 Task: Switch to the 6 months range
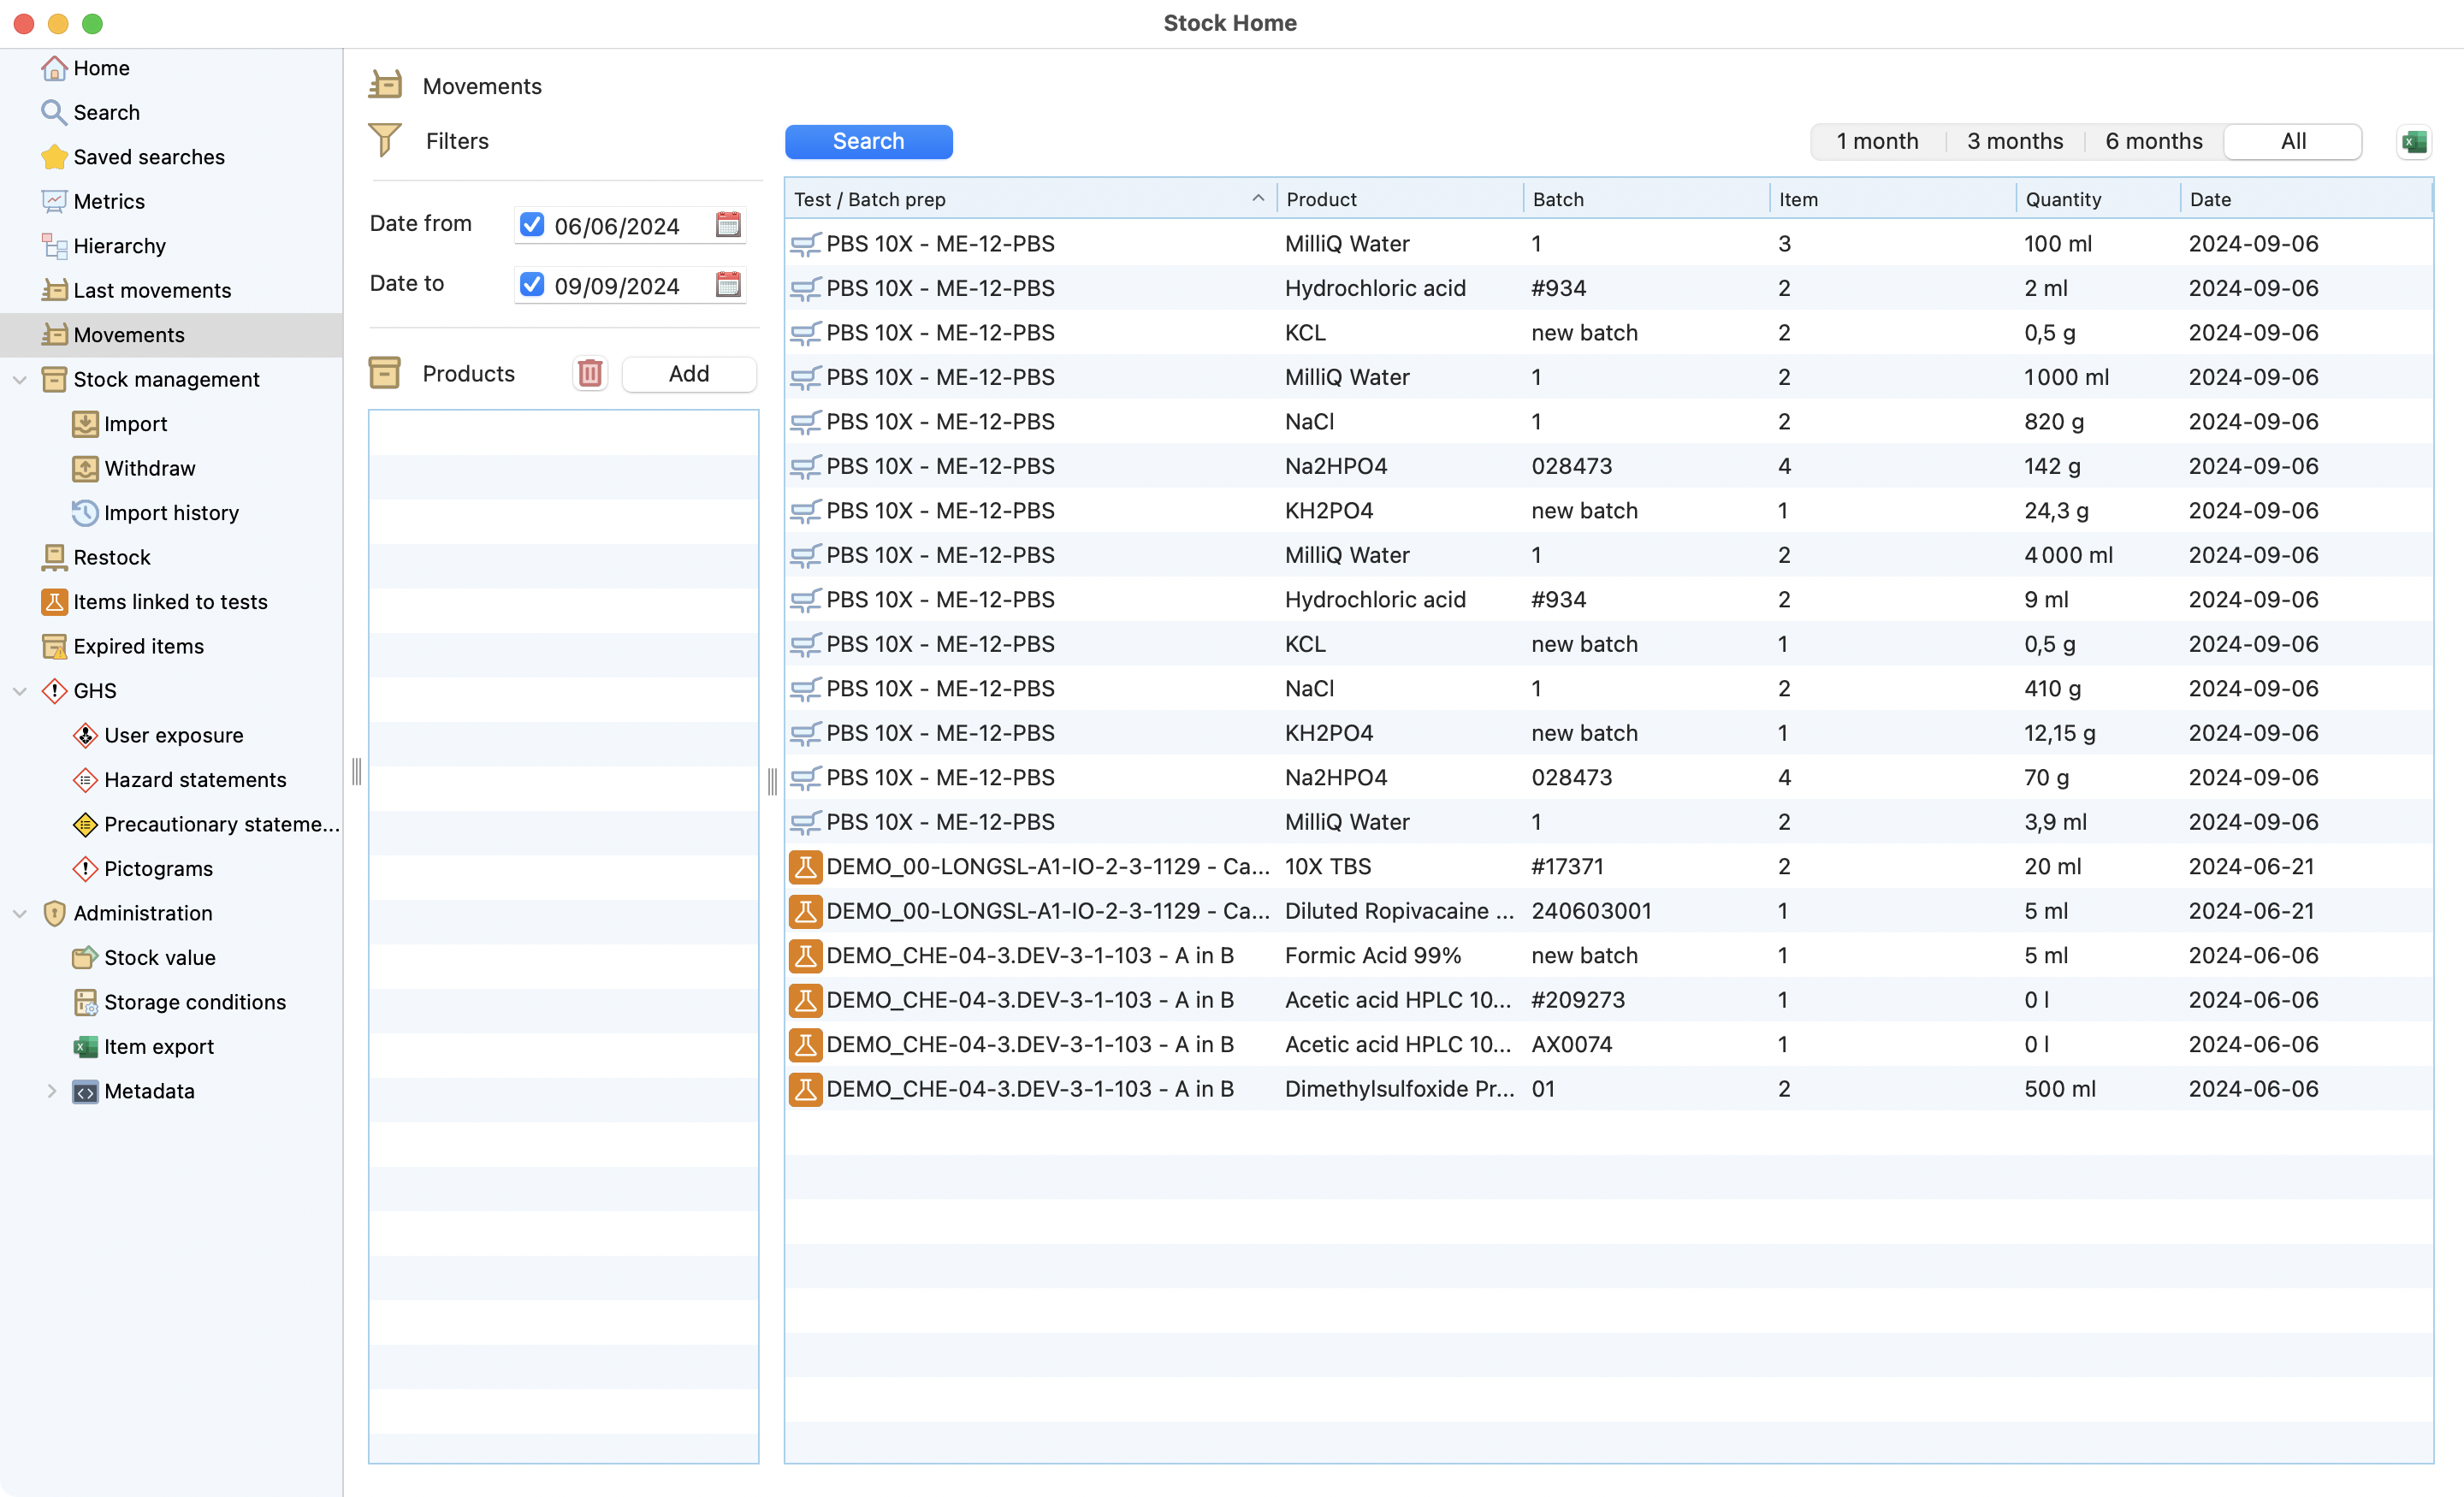[x=2153, y=142]
